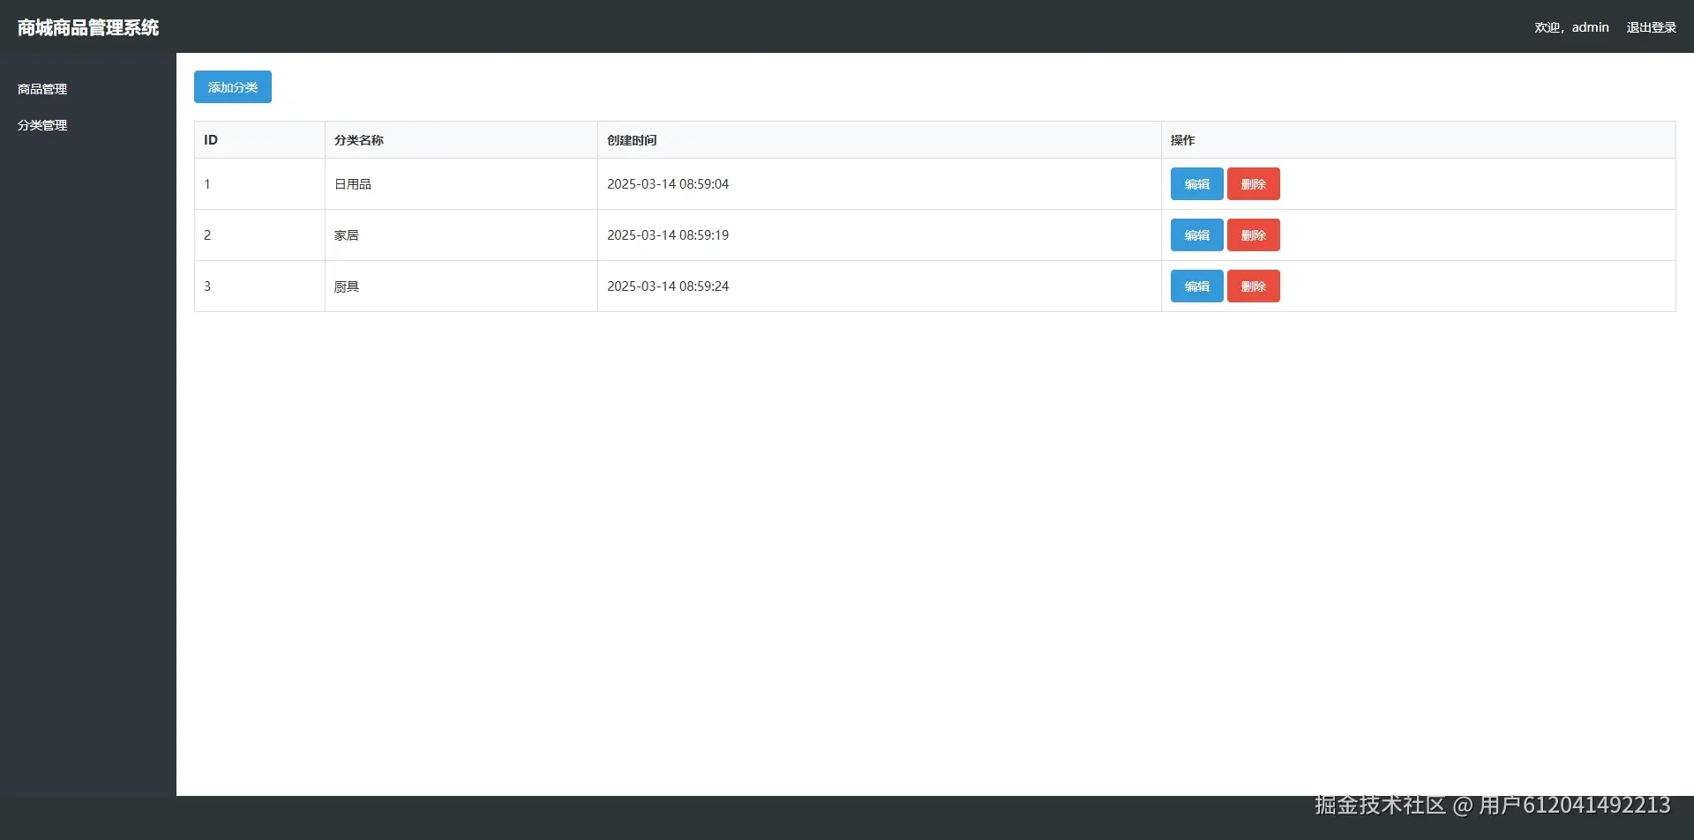Select the 家居 name cell

point(461,235)
